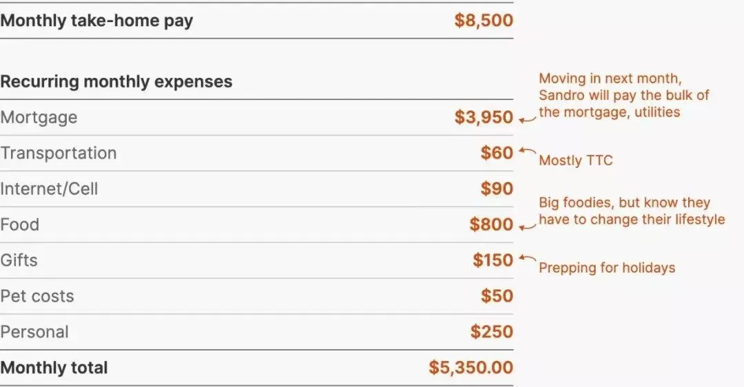Image resolution: width=744 pixels, height=387 pixels.
Task: Click the arrow pointing to Food amount
Action: [527, 227]
